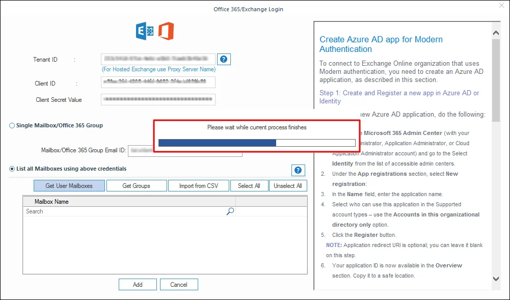Click the 'Select who can use this application' step
510x300 pixels.
point(406,214)
